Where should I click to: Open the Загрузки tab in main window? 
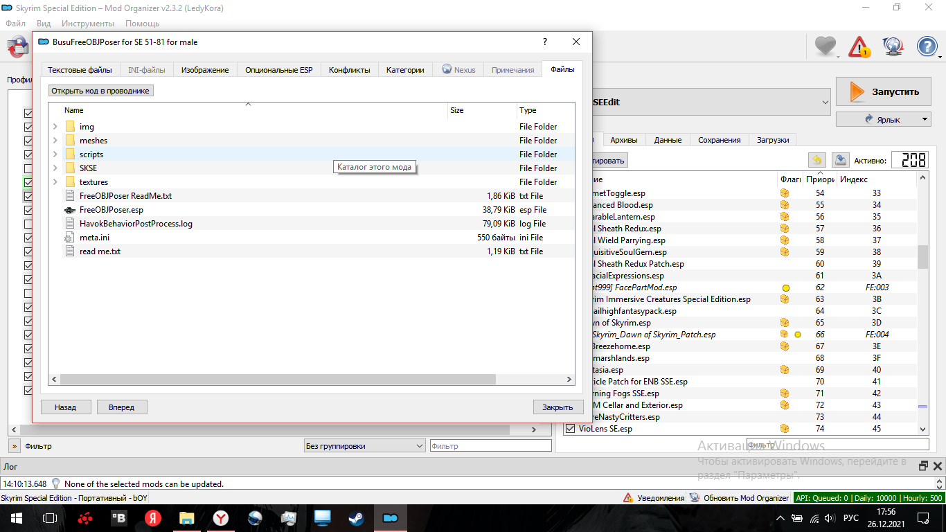(x=773, y=140)
